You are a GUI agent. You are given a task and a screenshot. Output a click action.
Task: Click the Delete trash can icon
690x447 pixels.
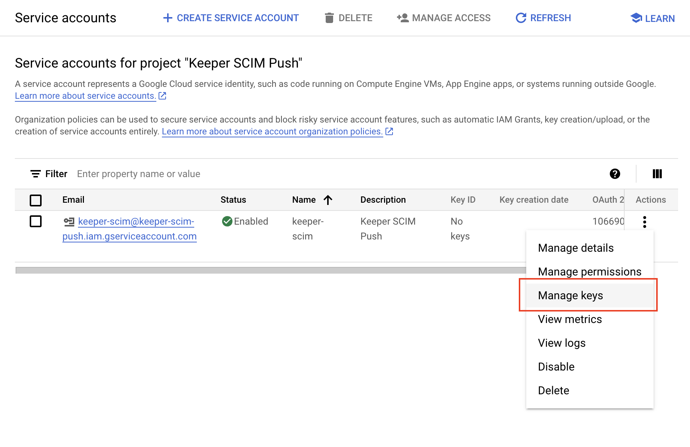(329, 18)
